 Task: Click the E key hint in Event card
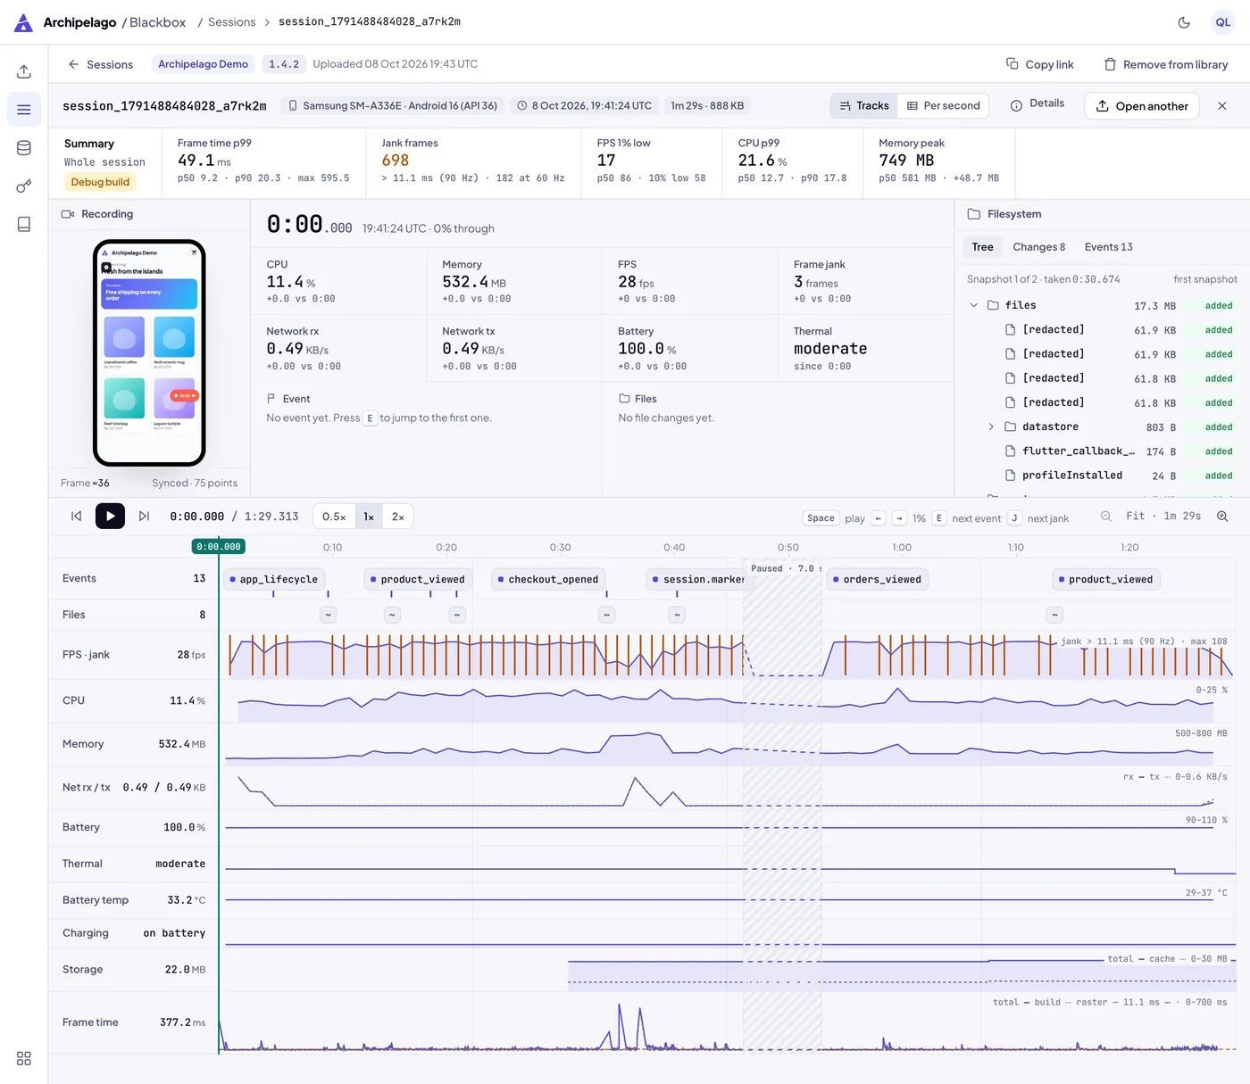[x=370, y=418]
